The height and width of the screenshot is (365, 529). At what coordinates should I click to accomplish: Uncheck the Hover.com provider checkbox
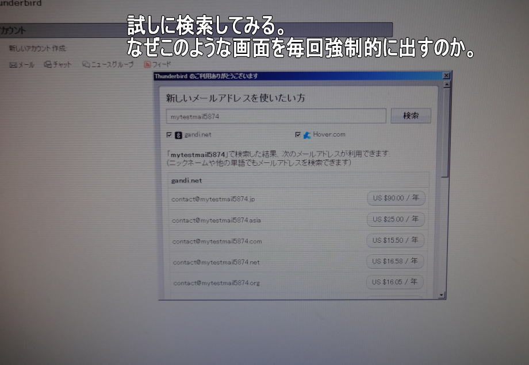298,135
